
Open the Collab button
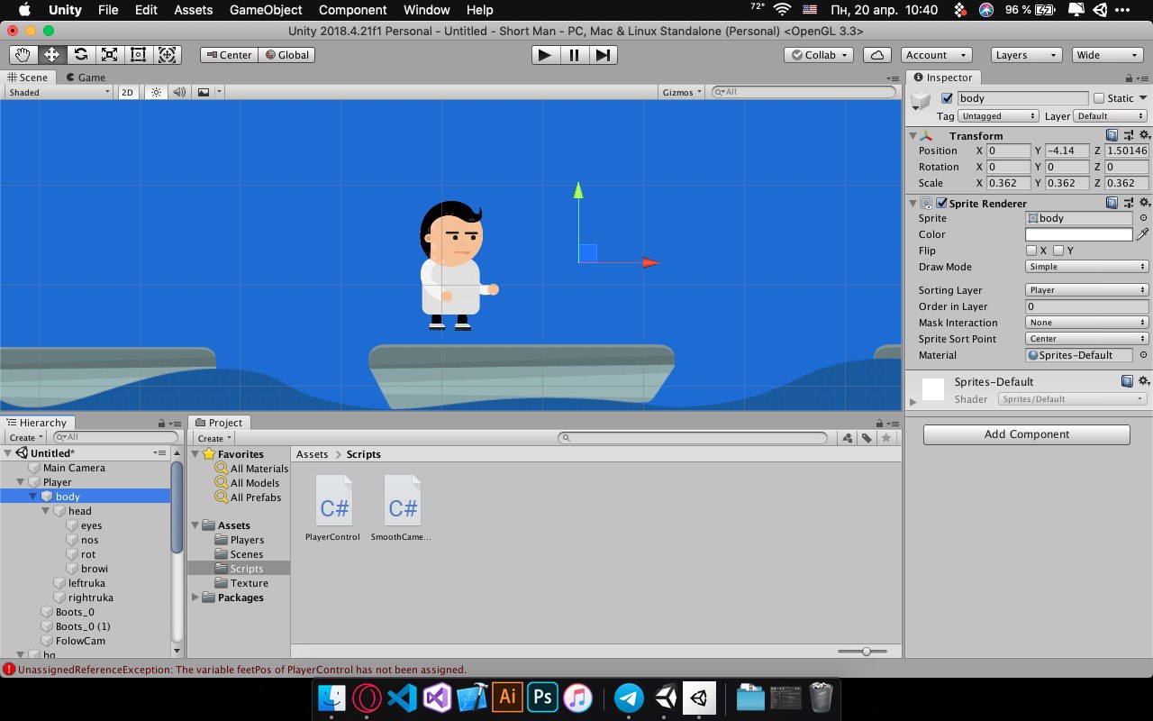(818, 55)
